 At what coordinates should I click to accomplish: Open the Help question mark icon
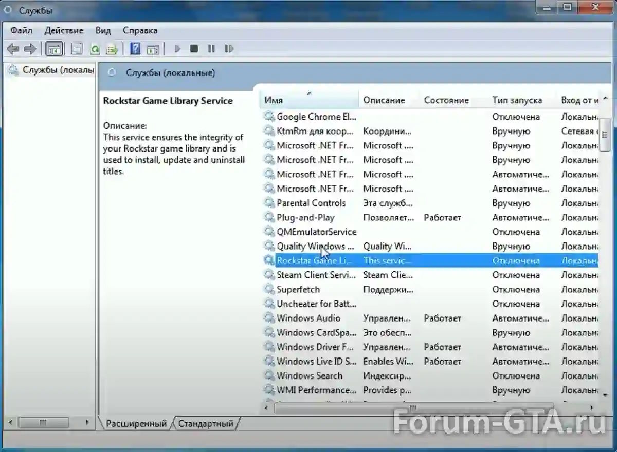pyautogui.click(x=135, y=49)
